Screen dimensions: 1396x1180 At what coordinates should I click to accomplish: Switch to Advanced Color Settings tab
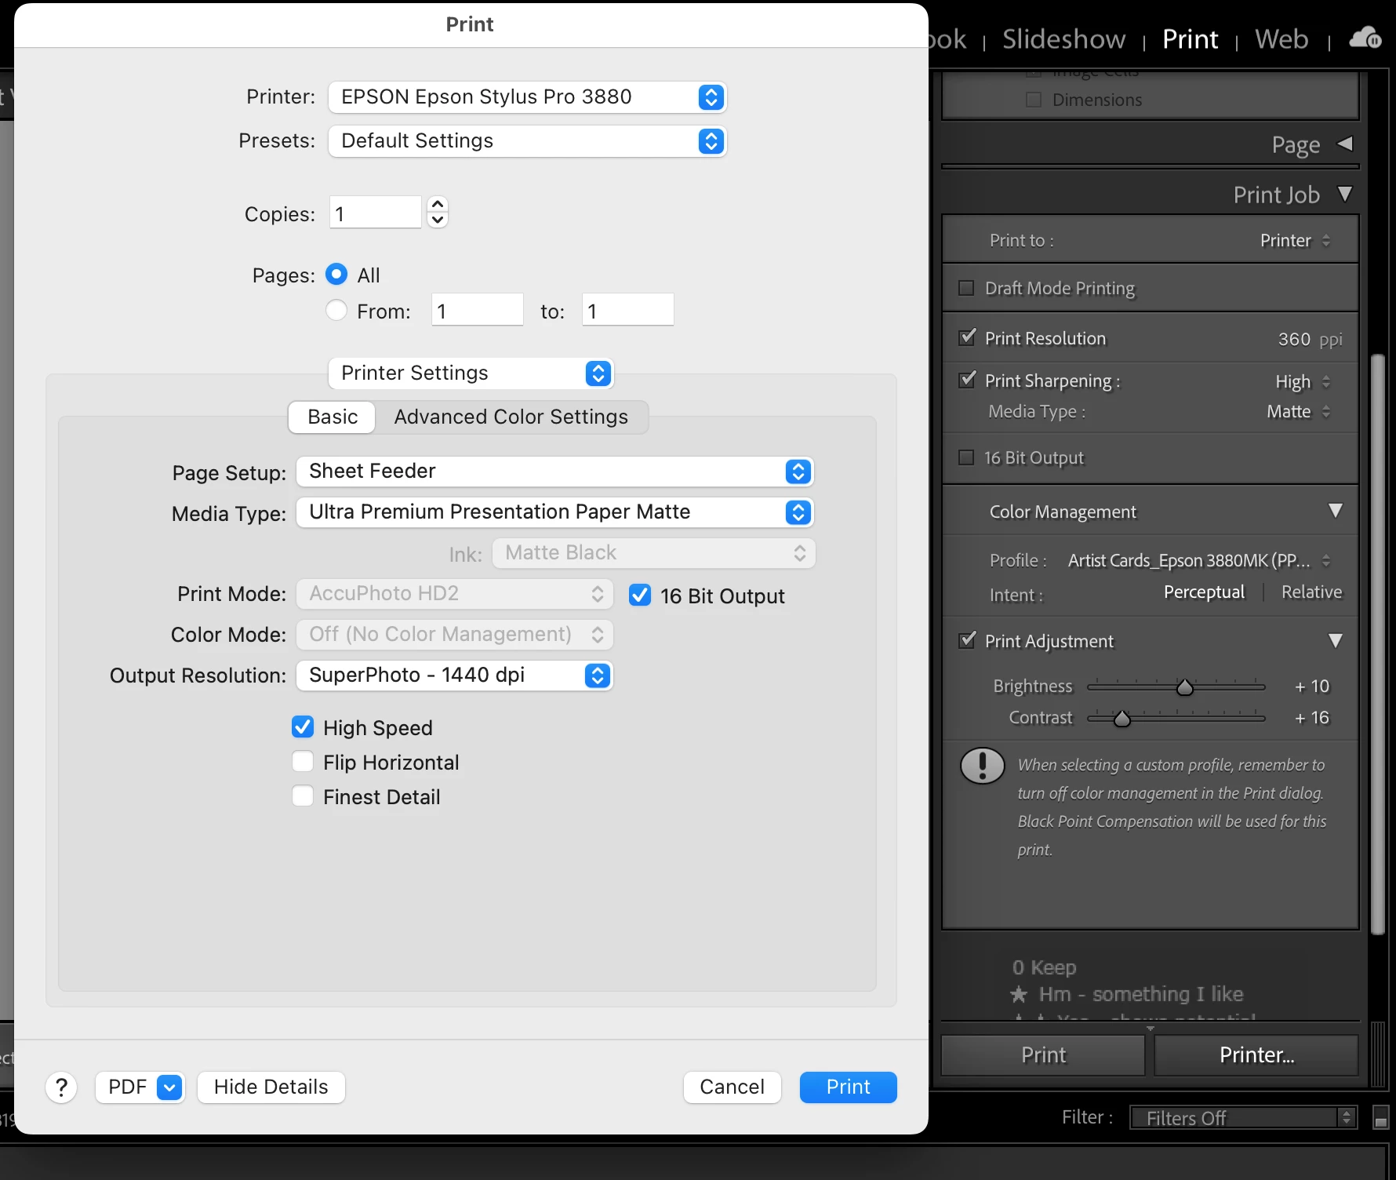pos(511,417)
